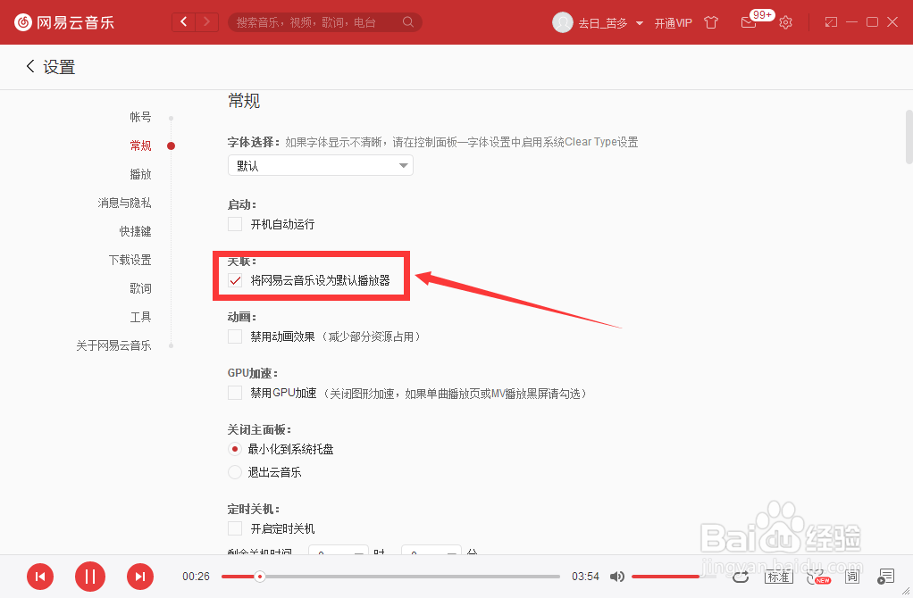
Task: Change sound quality 标准 button
Action: point(778,577)
